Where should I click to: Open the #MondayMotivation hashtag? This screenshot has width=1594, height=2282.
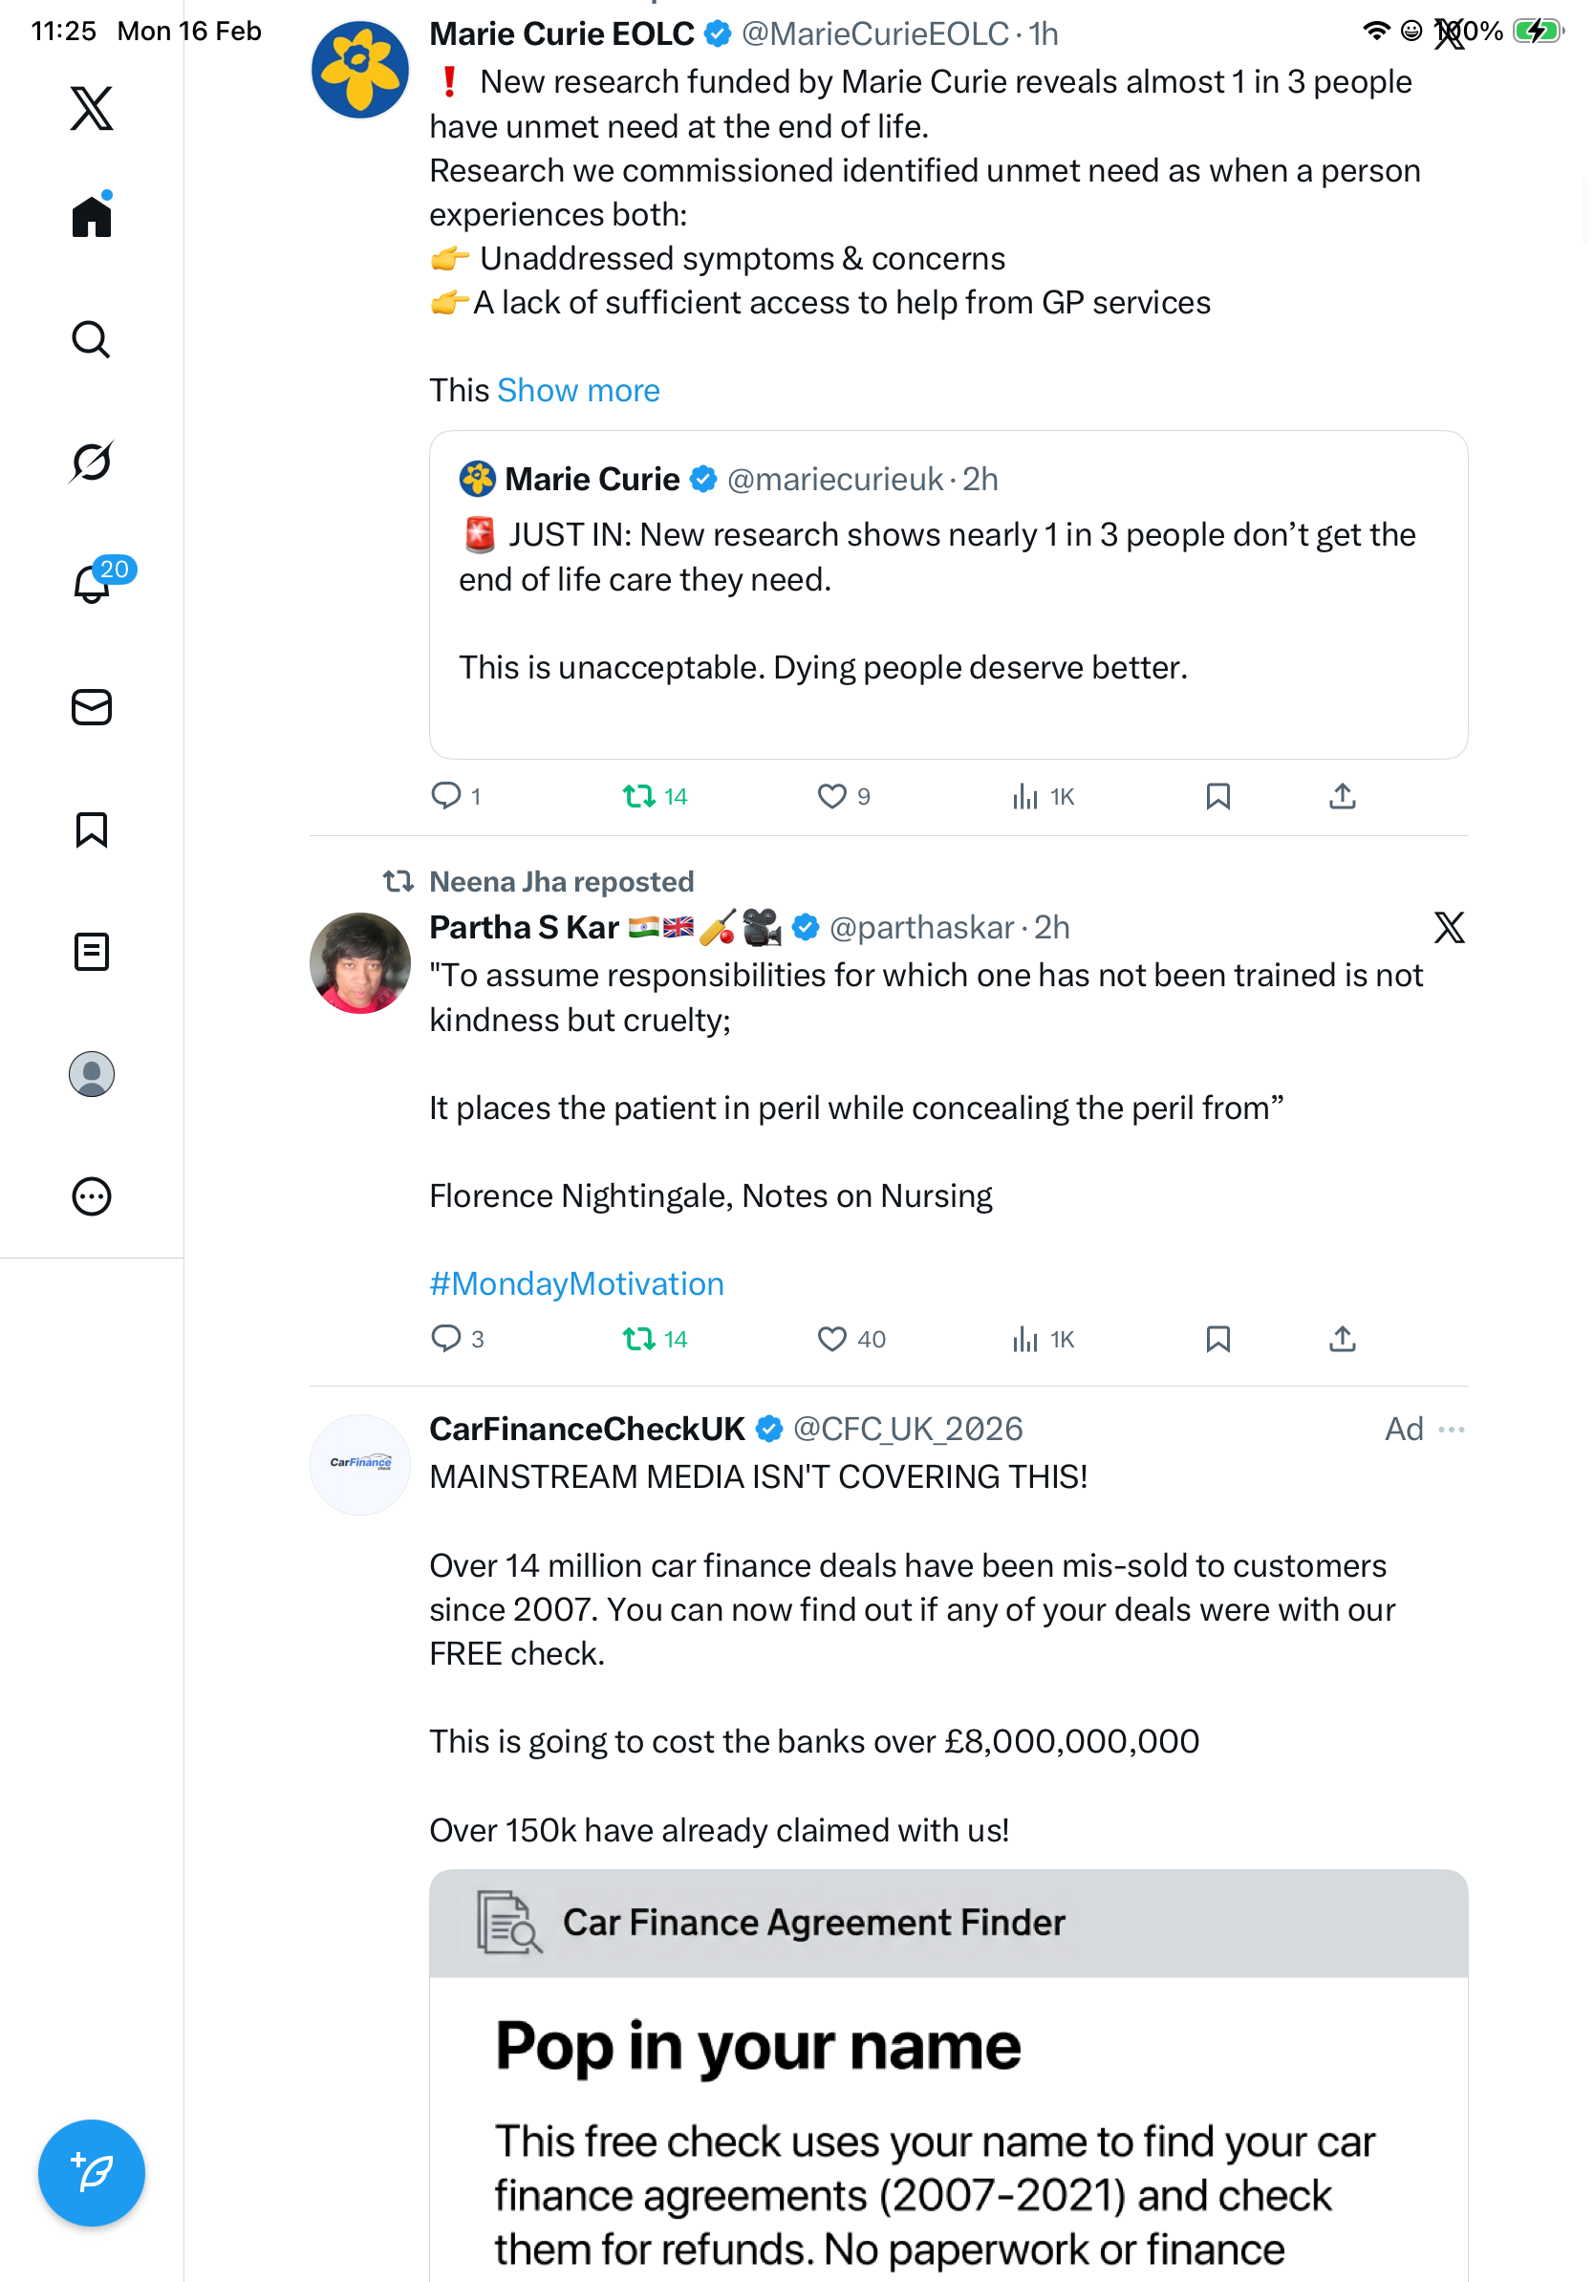(x=576, y=1283)
